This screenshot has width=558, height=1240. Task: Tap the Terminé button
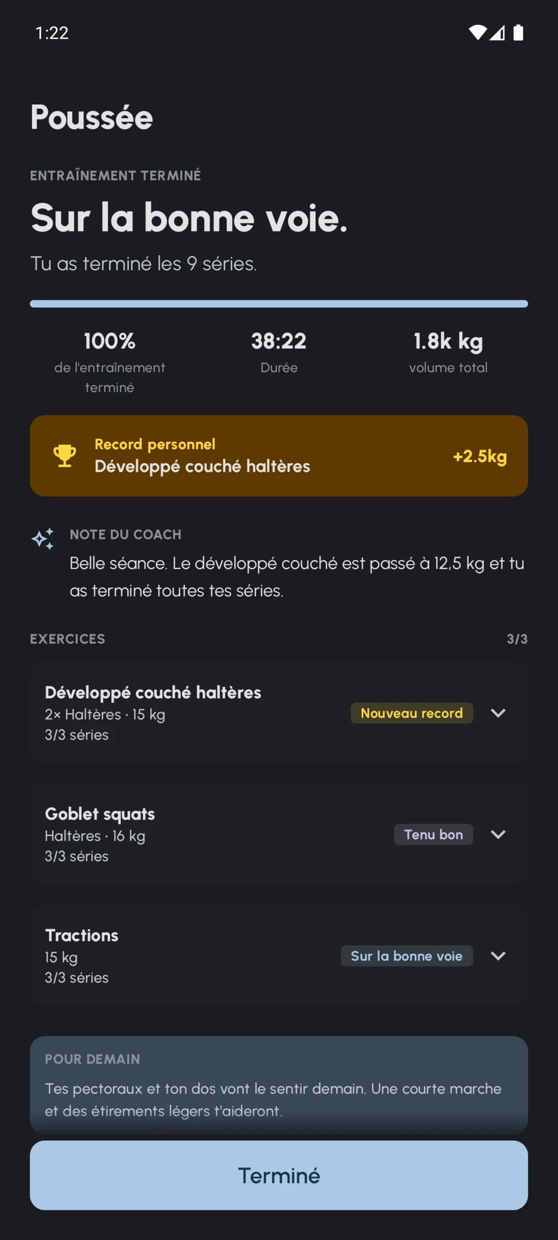[279, 1175]
